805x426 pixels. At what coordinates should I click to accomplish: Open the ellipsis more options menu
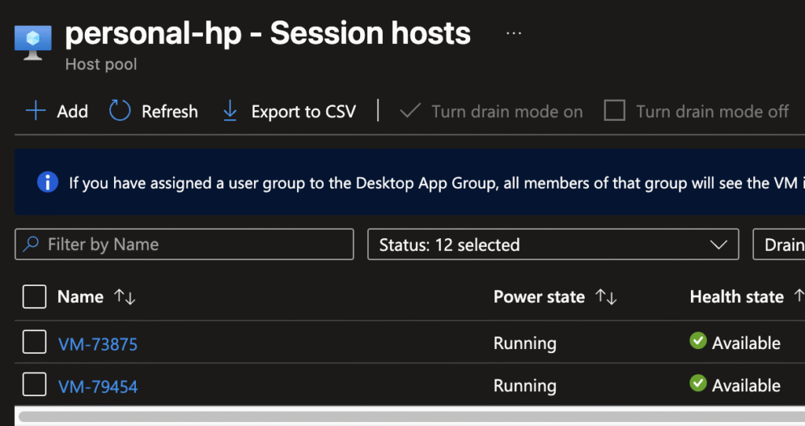click(x=513, y=33)
